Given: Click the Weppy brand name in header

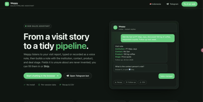Looking at the screenshot, I should point(14,3).
